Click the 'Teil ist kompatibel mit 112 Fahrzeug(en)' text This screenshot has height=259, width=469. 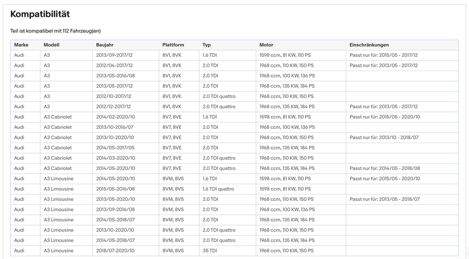[55, 31]
